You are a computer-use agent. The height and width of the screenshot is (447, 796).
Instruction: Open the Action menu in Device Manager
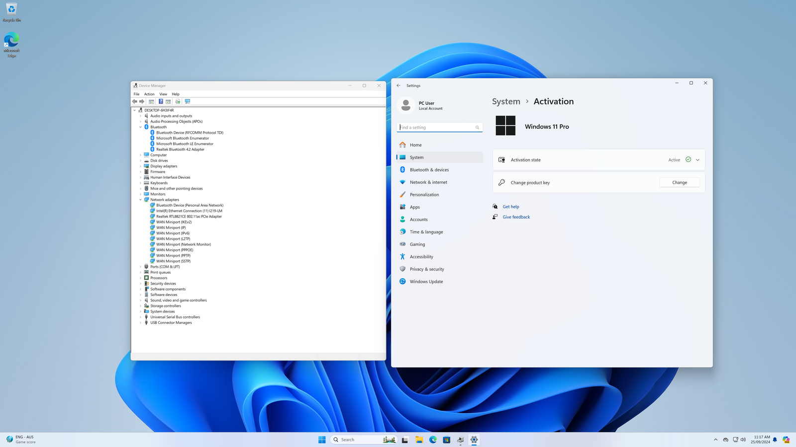149,94
